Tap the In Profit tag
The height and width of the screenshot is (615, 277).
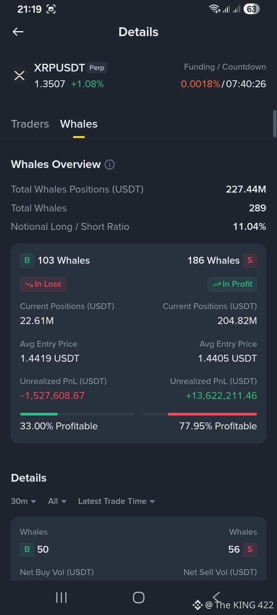pyautogui.click(x=232, y=284)
